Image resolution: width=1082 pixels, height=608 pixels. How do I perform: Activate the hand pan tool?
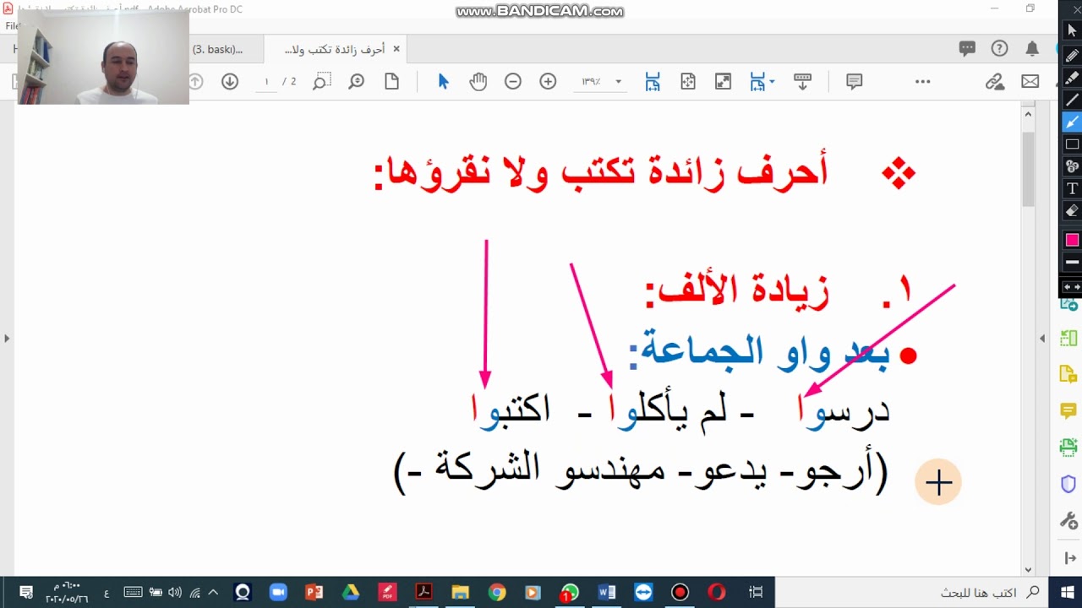coord(478,82)
